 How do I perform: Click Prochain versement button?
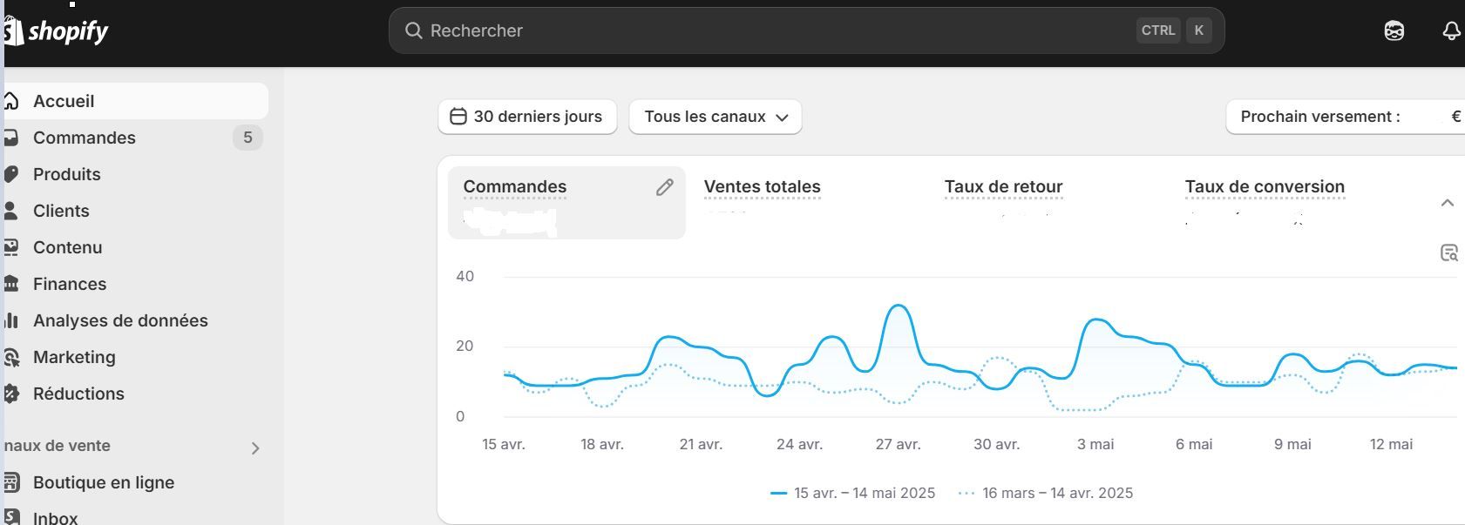tap(1345, 117)
